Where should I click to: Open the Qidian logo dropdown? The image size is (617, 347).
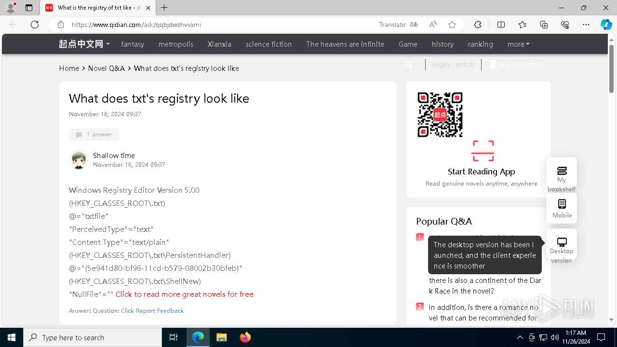84,44
